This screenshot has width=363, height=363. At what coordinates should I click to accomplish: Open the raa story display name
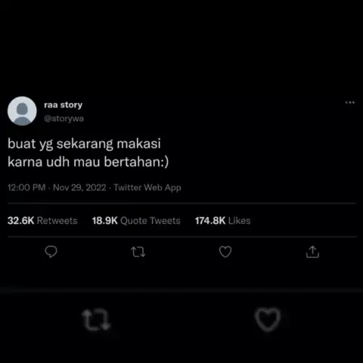click(x=64, y=105)
